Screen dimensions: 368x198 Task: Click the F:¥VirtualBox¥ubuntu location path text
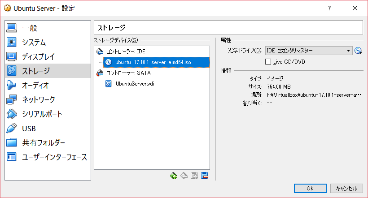(x=314, y=95)
